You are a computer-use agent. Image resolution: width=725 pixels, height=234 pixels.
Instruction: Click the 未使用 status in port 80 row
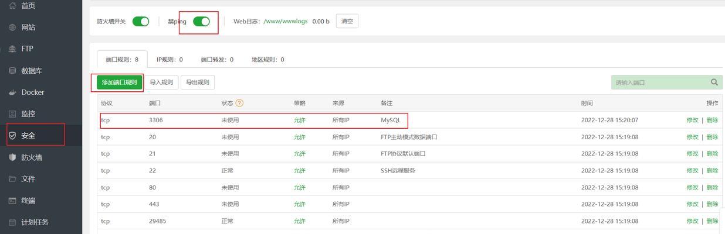coord(231,188)
